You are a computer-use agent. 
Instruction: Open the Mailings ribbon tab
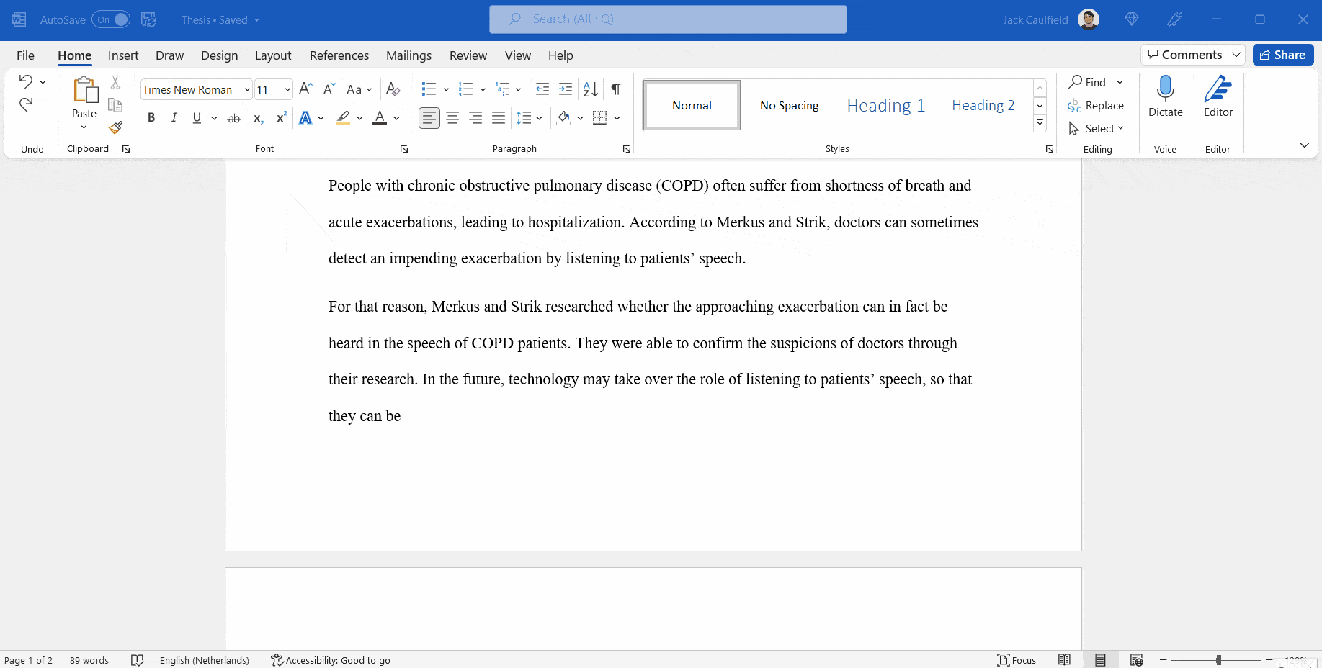tap(408, 55)
